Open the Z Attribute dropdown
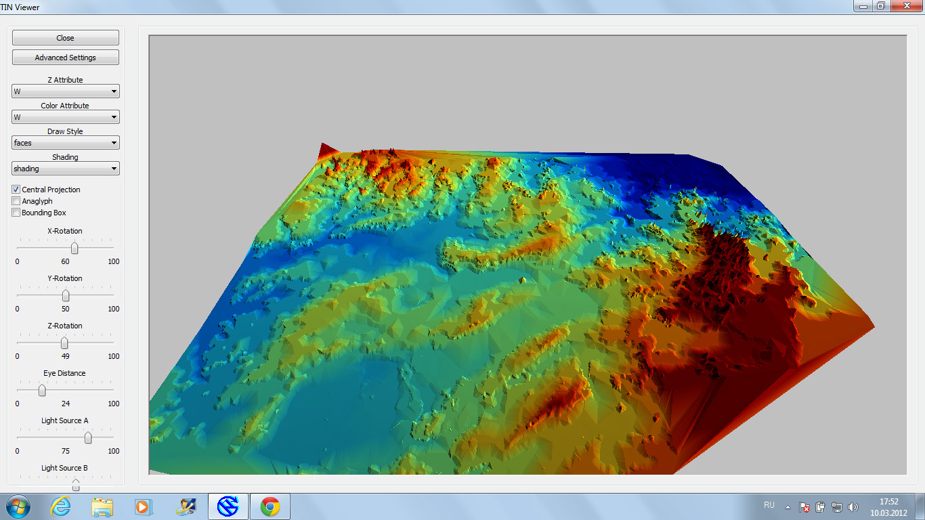Viewport: 925px width, 520px height. pyautogui.click(x=66, y=91)
